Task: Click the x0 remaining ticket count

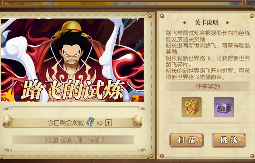Action: 99,123
